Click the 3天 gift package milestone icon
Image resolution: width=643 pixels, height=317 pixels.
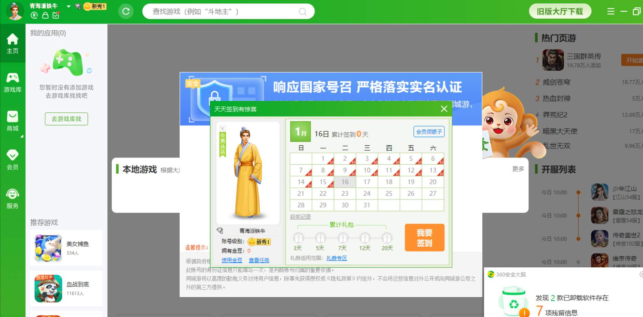click(x=298, y=238)
